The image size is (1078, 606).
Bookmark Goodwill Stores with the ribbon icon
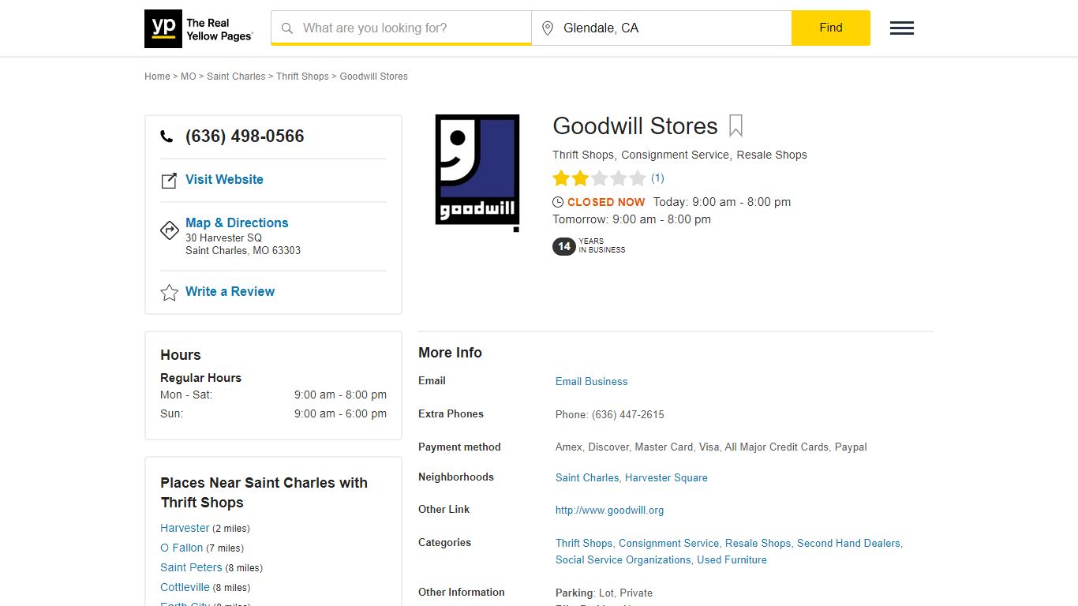736,126
